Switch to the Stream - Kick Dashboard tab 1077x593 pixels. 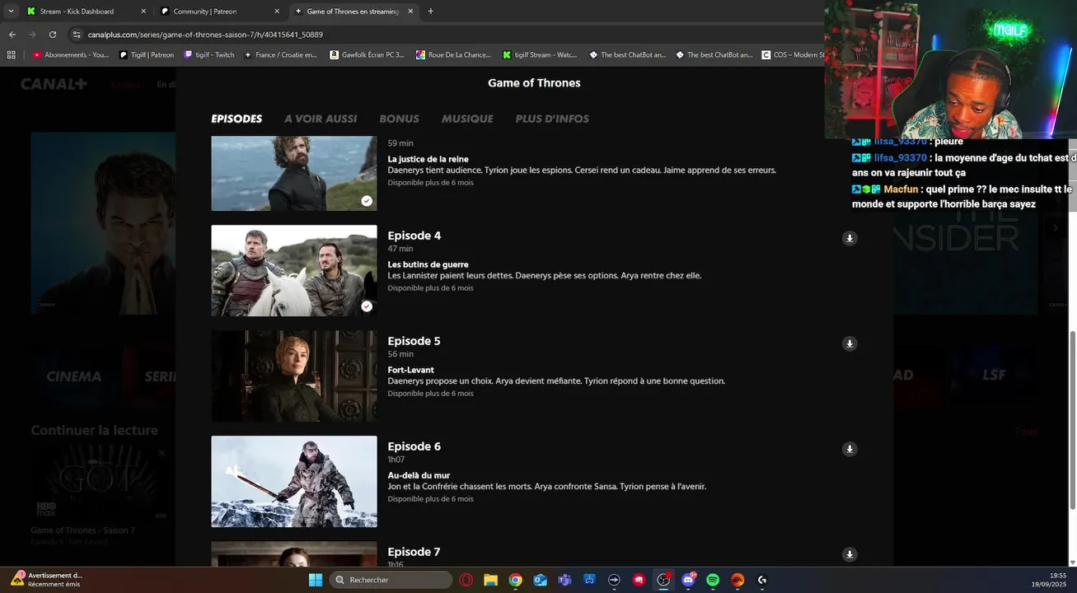(77, 12)
